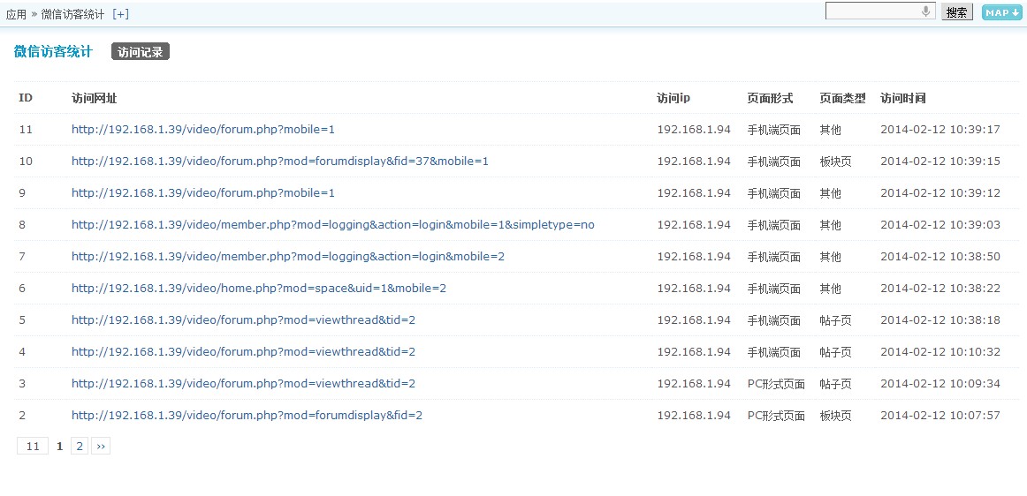The width and height of the screenshot is (1027, 496).
Task: Click the 访问ip column header
Action: (x=673, y=98)
